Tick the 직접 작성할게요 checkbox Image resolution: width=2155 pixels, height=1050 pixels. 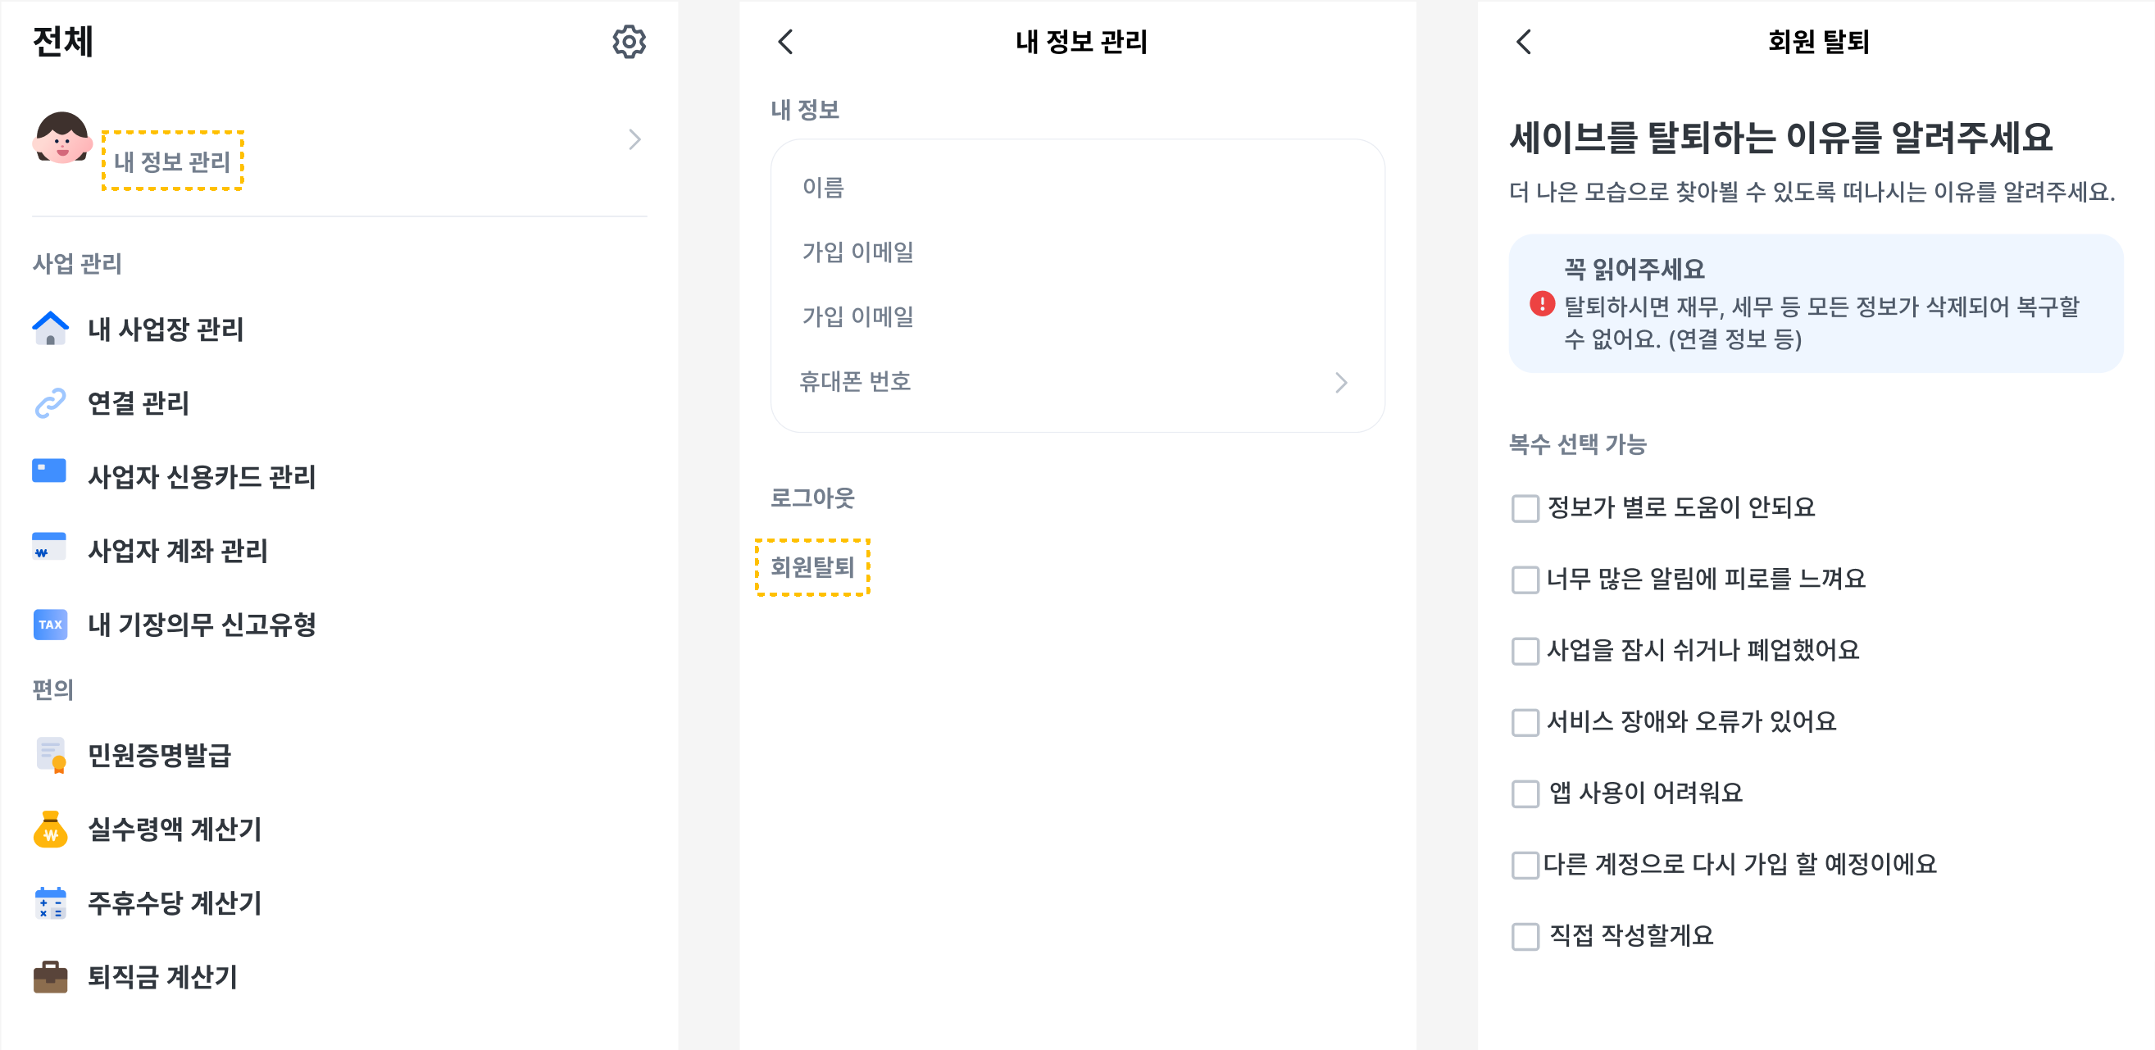coord(1525,936)
